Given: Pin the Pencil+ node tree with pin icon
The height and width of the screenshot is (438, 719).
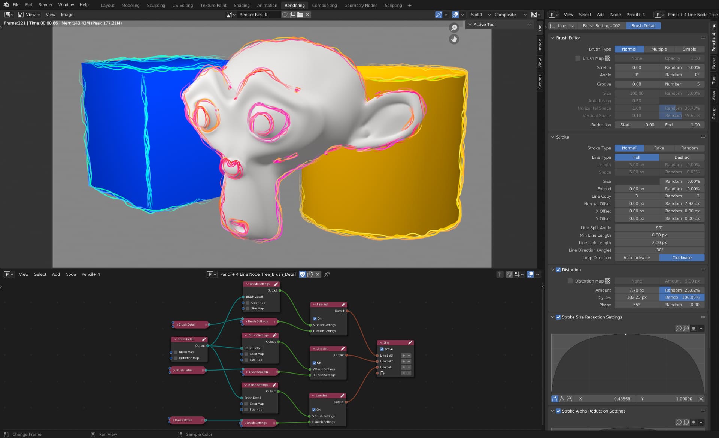Looking at the screenshot, I should 327,274.
